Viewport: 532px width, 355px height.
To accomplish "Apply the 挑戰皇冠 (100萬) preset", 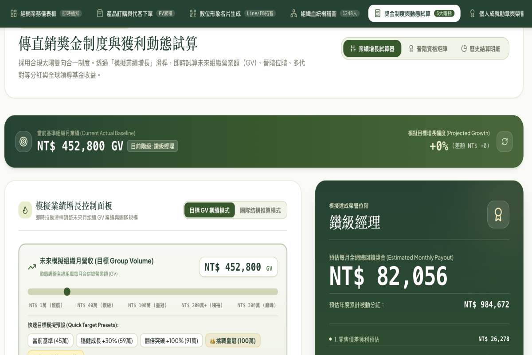I will (x=233, y=341).
